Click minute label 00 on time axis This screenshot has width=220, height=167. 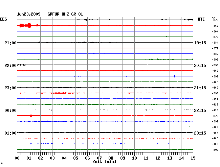17,158
